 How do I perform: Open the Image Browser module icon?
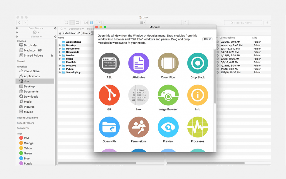click(x=168, y=95)
